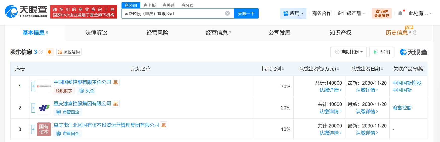The image size is (440, 142).
Task: Expand the 企业级产品 dropdown
Action: pos(351,14)
